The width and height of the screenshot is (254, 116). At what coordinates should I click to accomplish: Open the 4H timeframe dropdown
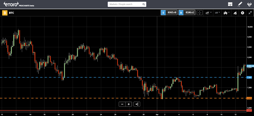[217, 13]
